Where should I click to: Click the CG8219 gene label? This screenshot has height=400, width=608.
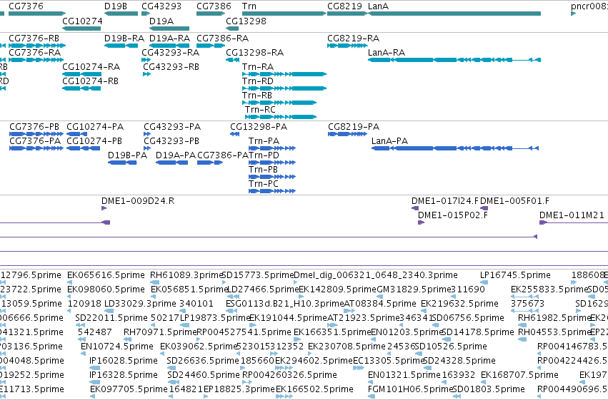click(x=344, y=6)
